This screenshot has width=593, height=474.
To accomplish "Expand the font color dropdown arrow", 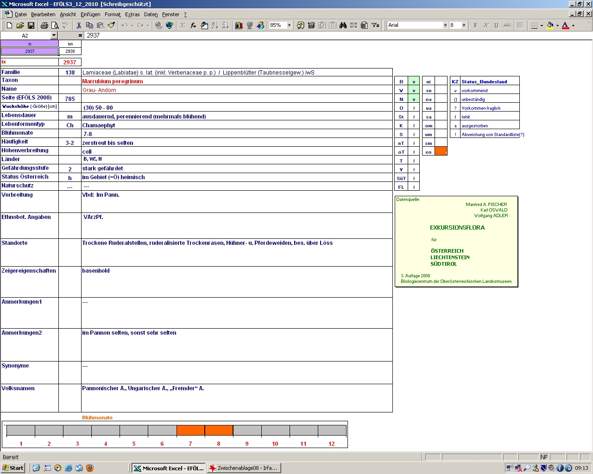I will pyautogui.click(x=573, y=25).
